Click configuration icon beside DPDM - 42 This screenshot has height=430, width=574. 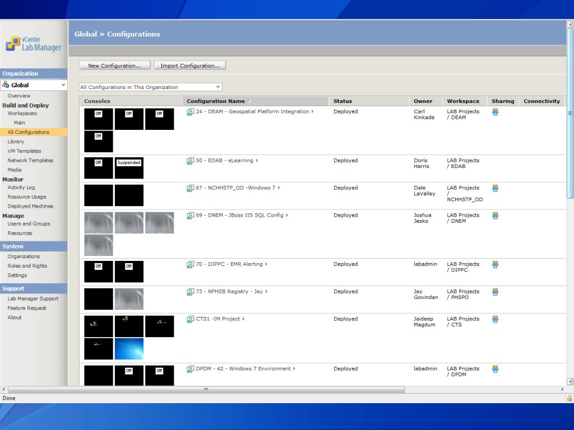[x=191, y=369]
